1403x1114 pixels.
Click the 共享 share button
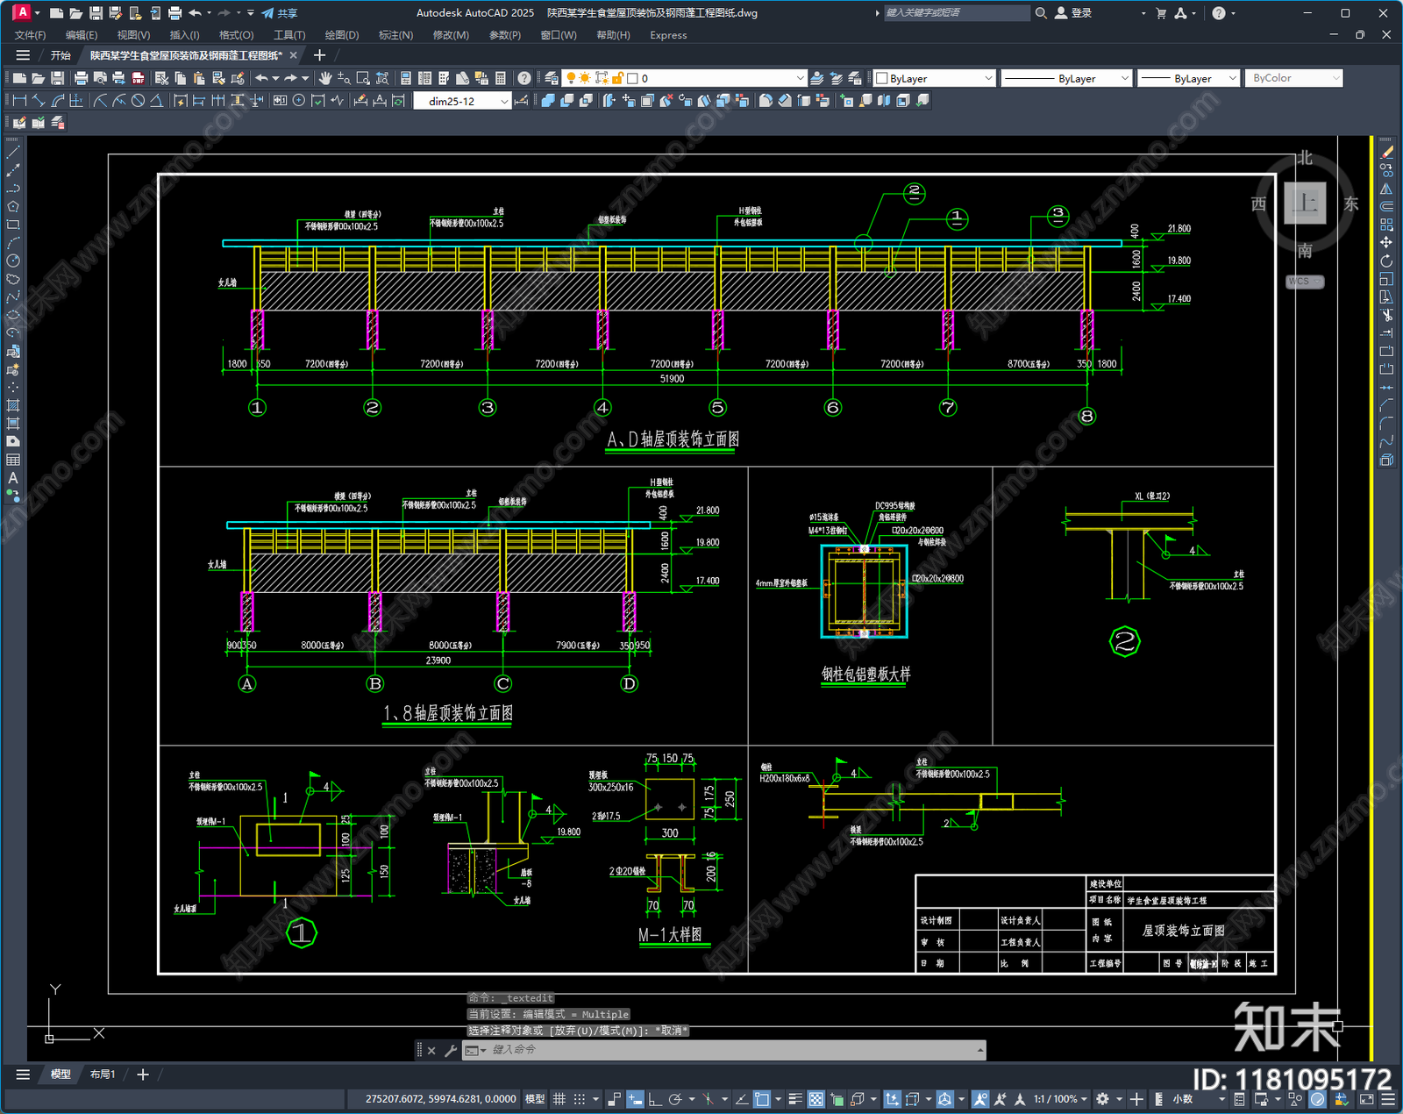pyautogui.click(x=280, y=13)
